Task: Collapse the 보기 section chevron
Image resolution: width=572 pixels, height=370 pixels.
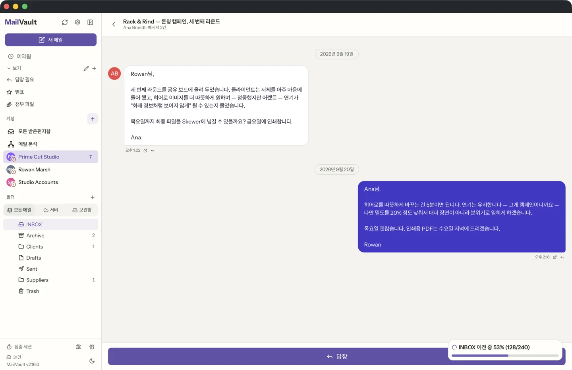Action: 9,68
